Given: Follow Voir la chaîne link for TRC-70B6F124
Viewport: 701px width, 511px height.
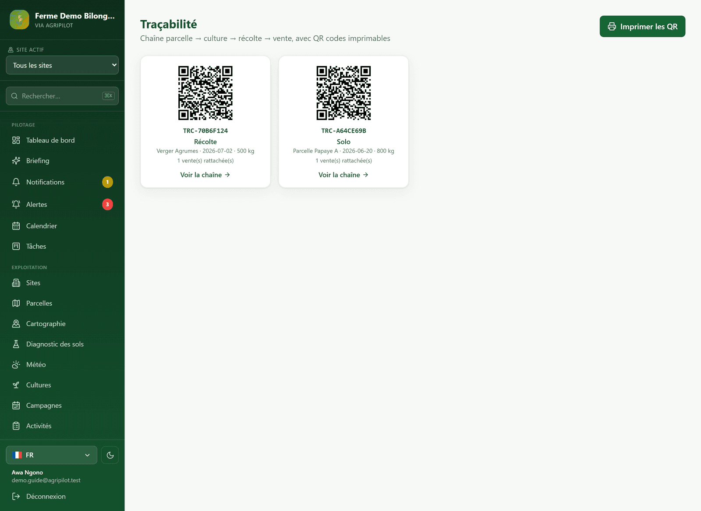Looking at the screenshot, I should [x=205, y=175].
